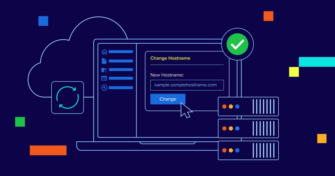This screenshot has width=335, height=176.
Task: Open the wrench tools icon
Action: tap(104, 88)
